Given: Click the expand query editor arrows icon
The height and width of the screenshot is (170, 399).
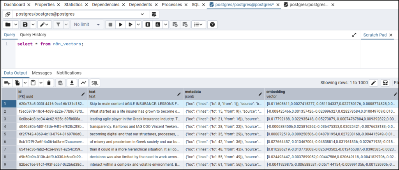Looking at the screenshot, I should click(x=354, y=35).
